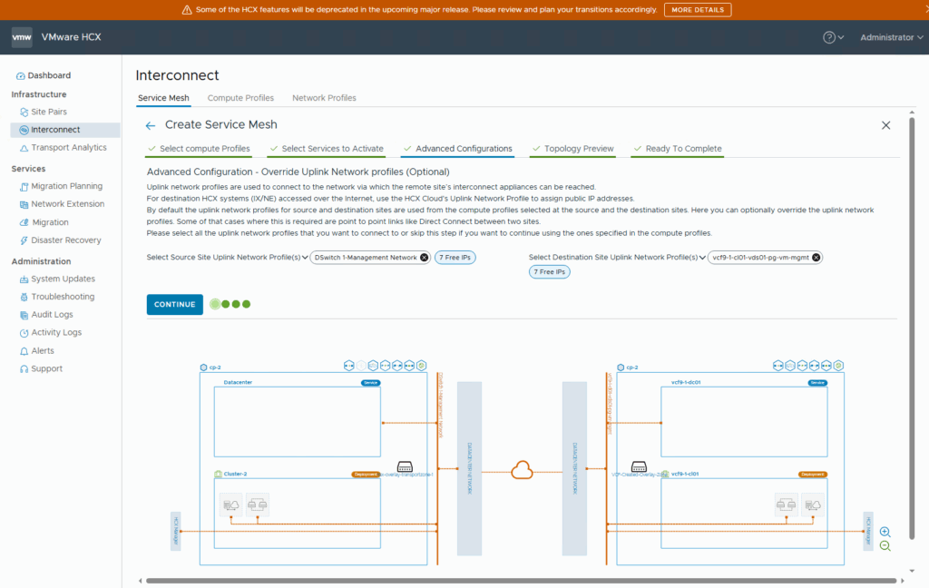Open the help question mark menu
929x588 pixels.
tap(829, 37)
